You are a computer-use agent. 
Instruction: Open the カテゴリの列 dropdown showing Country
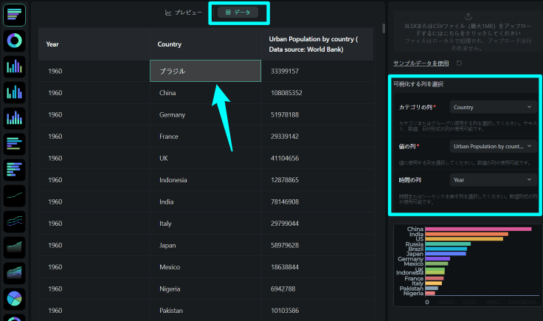492,108
